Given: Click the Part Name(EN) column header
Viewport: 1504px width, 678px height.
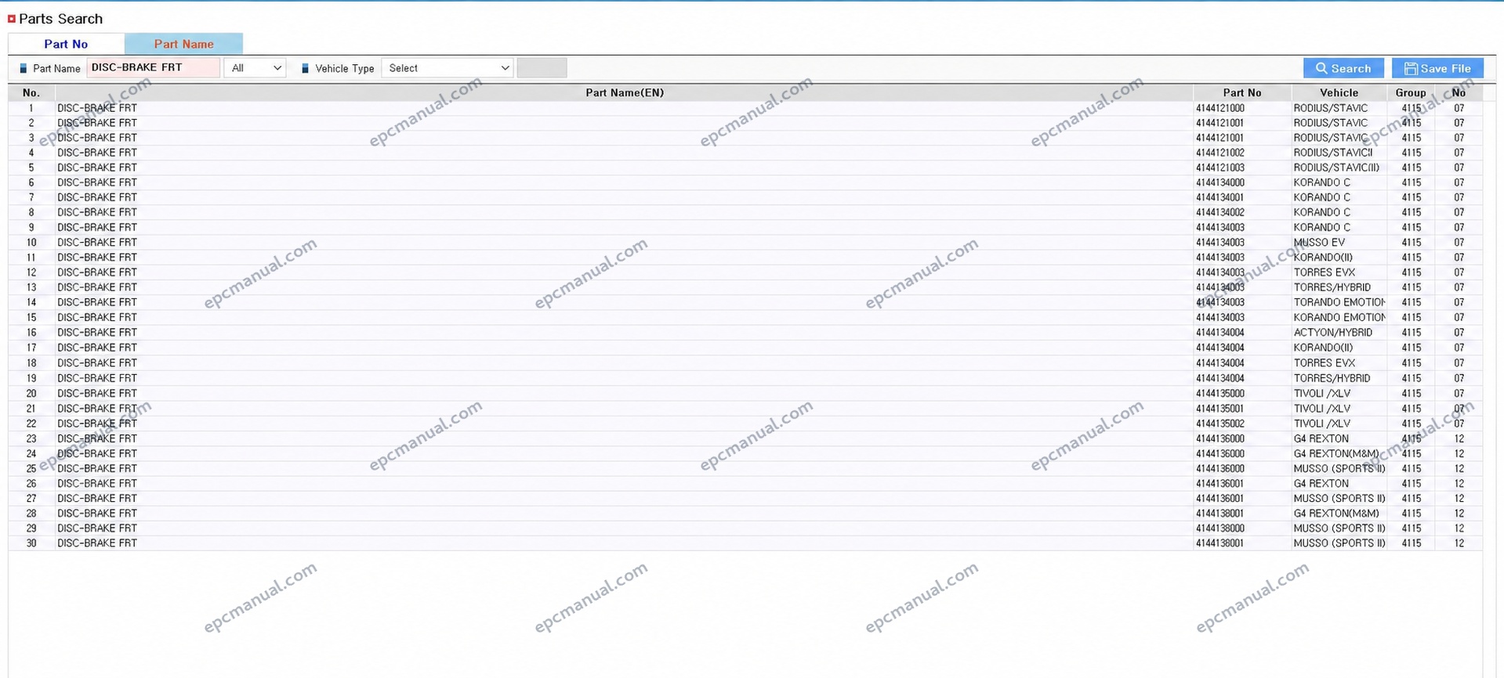Looking at the screenshot, I should tap(625, 92).
